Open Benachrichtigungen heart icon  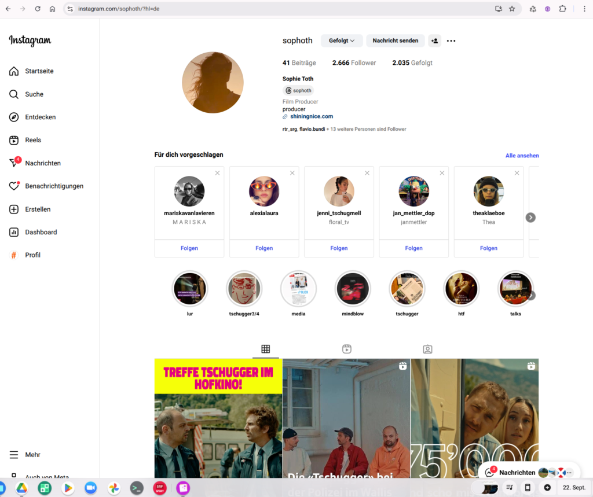click(14, 186)
